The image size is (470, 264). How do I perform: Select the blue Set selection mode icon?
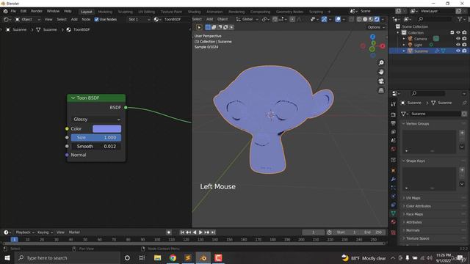[x=208, y=27]
